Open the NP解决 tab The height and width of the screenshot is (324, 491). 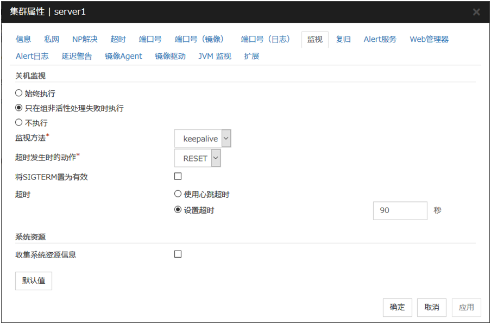tap(85, 39)
